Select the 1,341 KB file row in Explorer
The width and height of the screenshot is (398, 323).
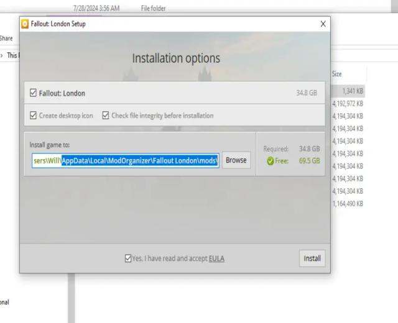tap(348, 91)
